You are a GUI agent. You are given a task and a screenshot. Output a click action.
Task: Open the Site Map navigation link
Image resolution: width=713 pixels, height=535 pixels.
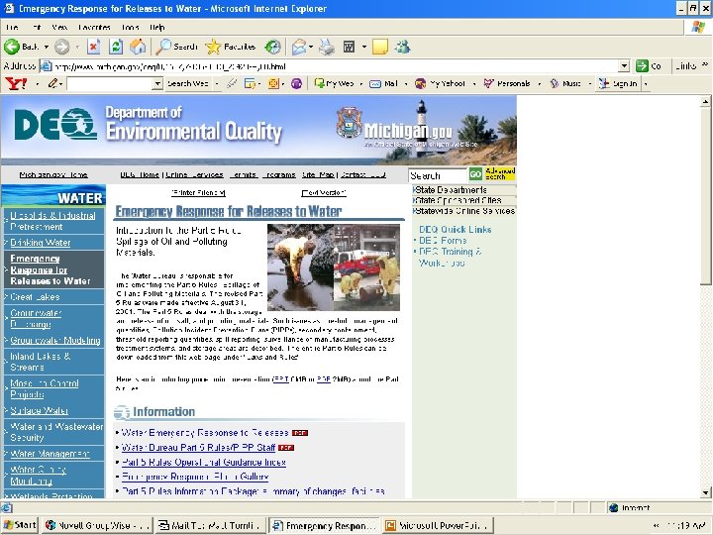(318, 174)
